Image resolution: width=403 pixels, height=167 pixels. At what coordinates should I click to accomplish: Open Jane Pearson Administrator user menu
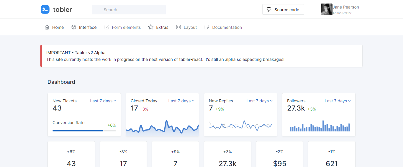[345, 9]
